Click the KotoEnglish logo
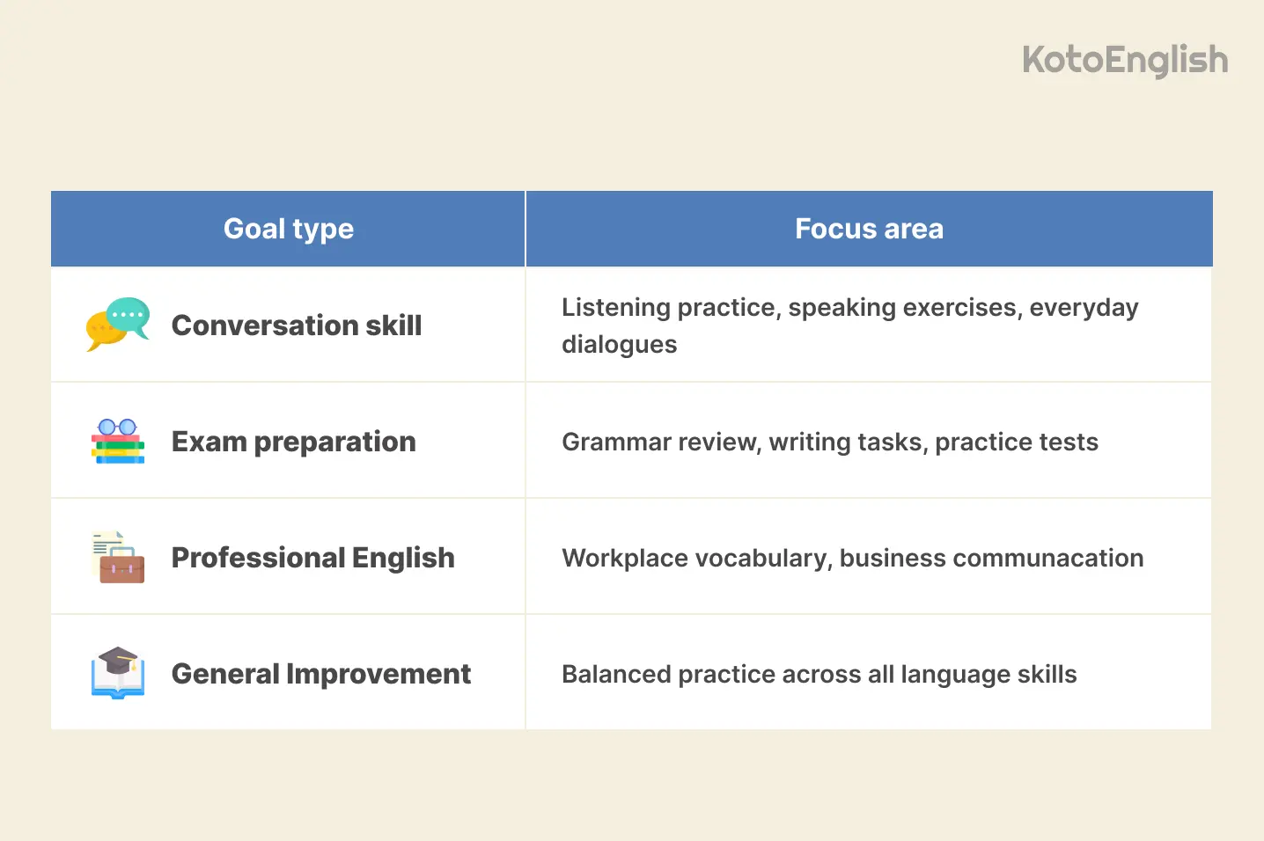Viewport: 1264px width, 841px height. point(1125,61)
